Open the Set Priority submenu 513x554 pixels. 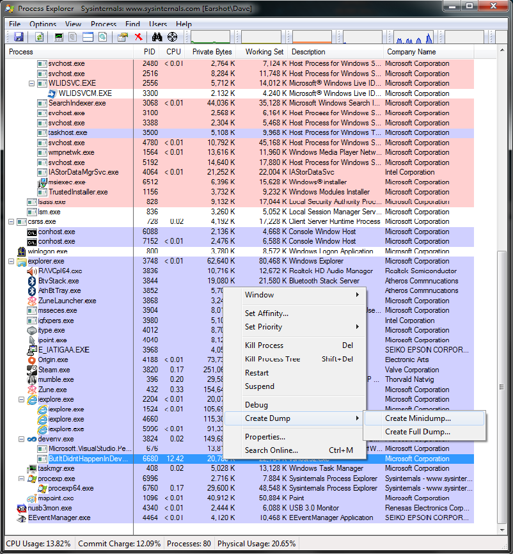point(295,327)
